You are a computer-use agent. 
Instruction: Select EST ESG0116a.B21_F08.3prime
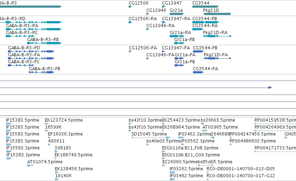pyautogui.click(x=190, y=148)
